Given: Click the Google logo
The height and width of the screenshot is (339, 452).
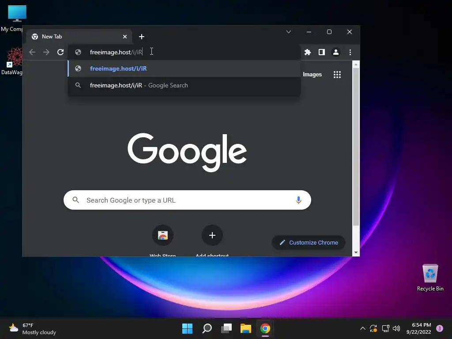Looking at the screenshot, I should (187, 152).
